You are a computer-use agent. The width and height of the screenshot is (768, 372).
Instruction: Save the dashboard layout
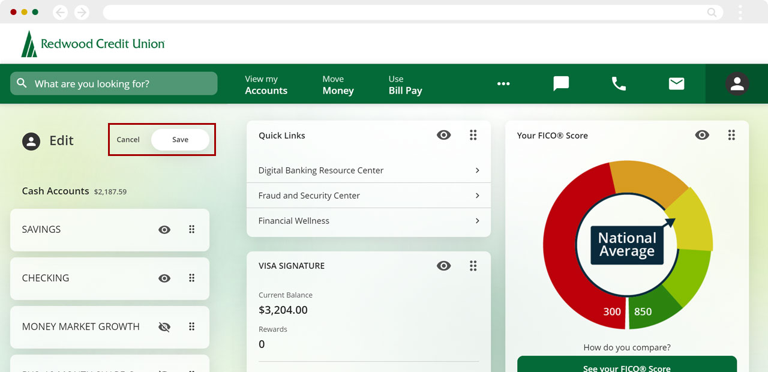tap(180, 140)
